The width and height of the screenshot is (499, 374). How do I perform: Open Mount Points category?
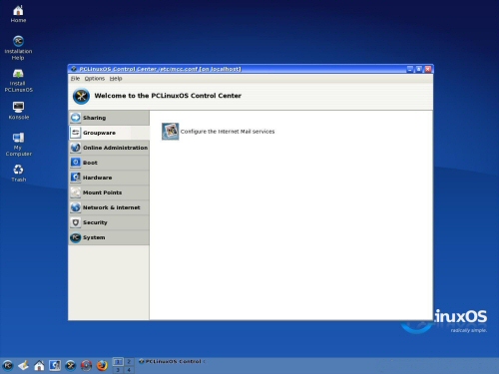[109, 192]
